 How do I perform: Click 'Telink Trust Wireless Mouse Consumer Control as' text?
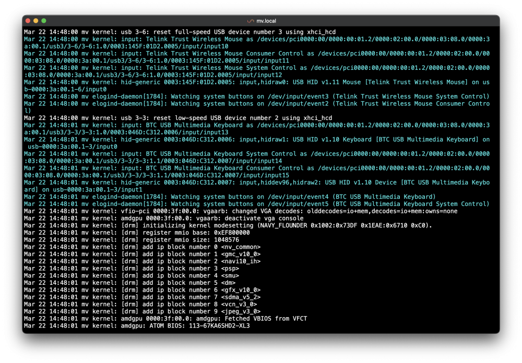230,54
